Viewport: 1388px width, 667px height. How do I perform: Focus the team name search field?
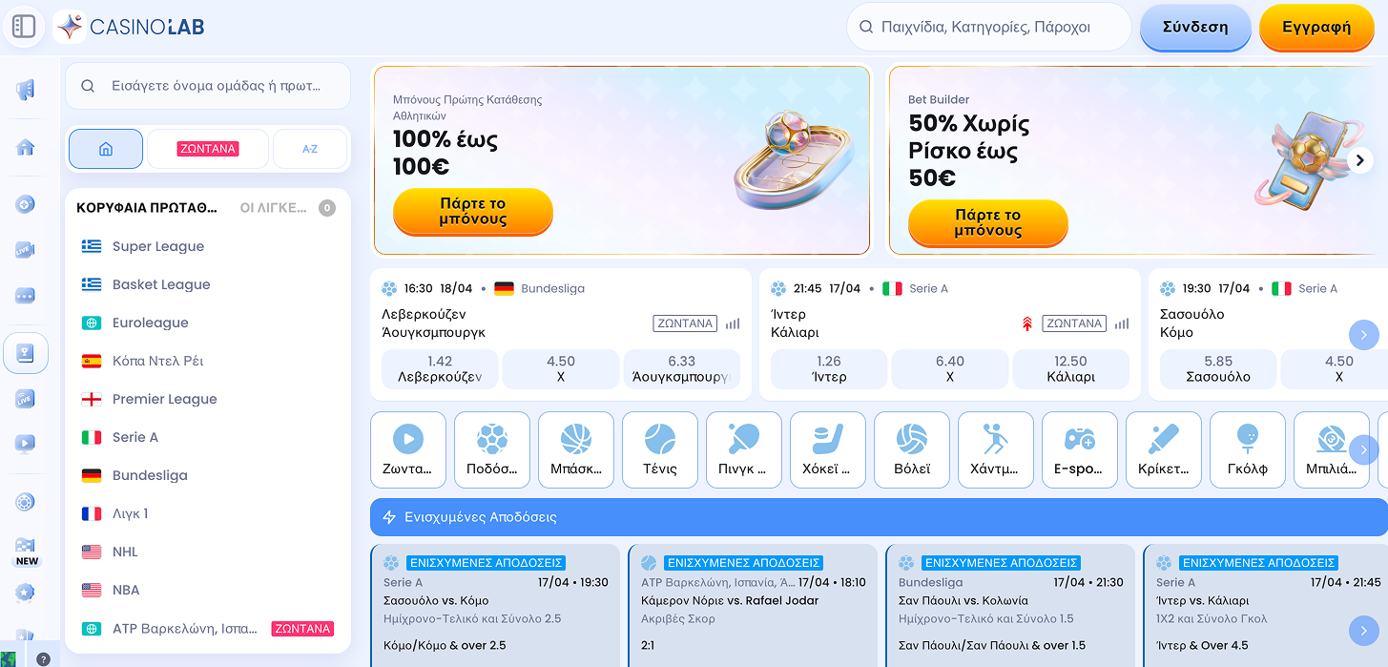click(215, 86)
